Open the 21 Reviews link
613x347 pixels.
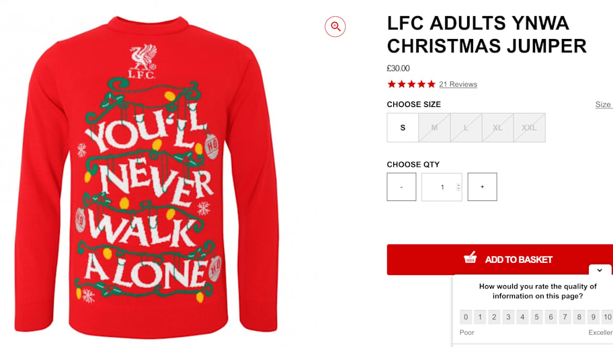[458, 84]
